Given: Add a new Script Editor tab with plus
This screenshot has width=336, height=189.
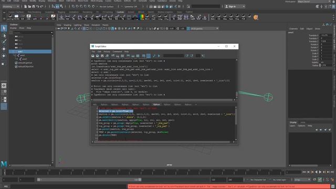Looking at the screenshot, I should click(x=196, y=104).
